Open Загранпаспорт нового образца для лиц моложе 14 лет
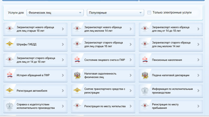Viewport: 209px width, 117px height. 103,29
